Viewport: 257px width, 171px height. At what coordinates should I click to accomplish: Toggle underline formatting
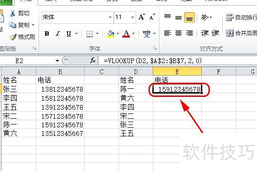tap(69, 34)
